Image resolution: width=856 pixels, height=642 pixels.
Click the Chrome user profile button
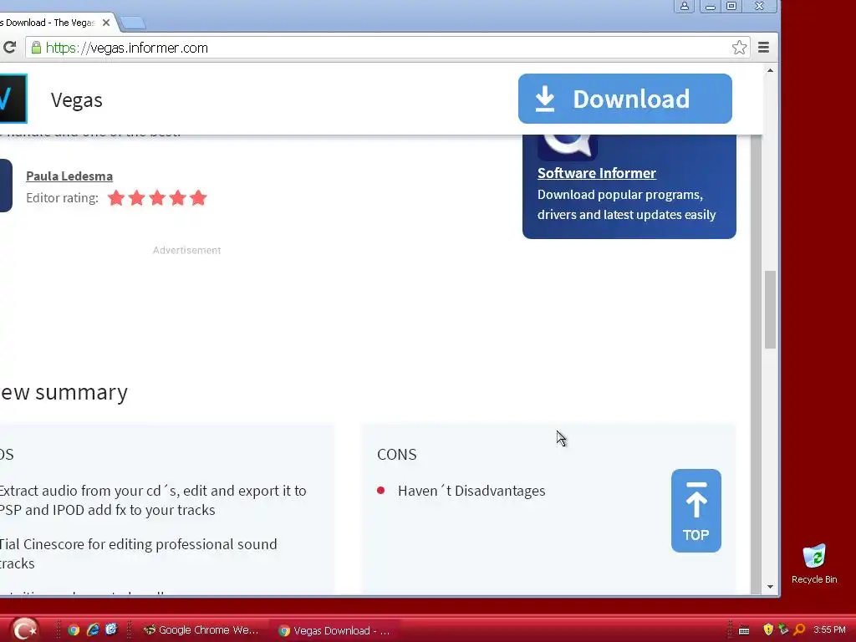pyautogui.click(x=684, y=6)
